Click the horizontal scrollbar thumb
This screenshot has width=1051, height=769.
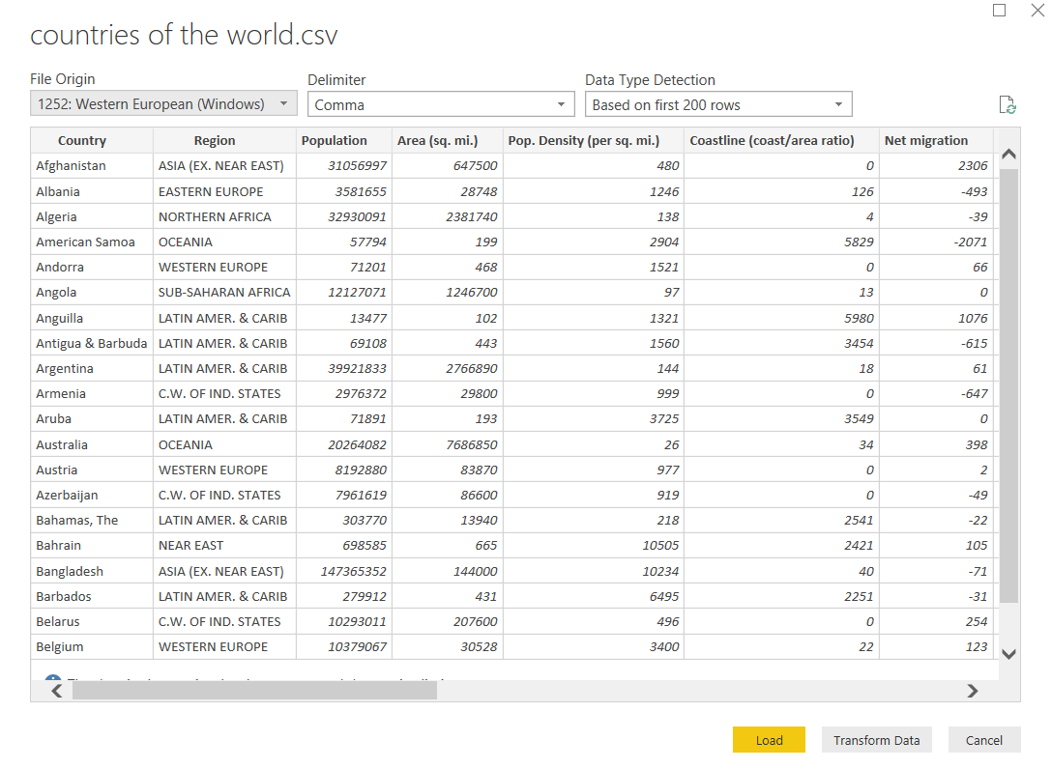(x=254, y=691)
